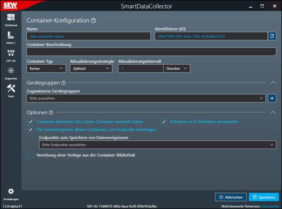Collapse the Optionen section
The width and height of the screenshot is (282, 209).
point(273,112)
